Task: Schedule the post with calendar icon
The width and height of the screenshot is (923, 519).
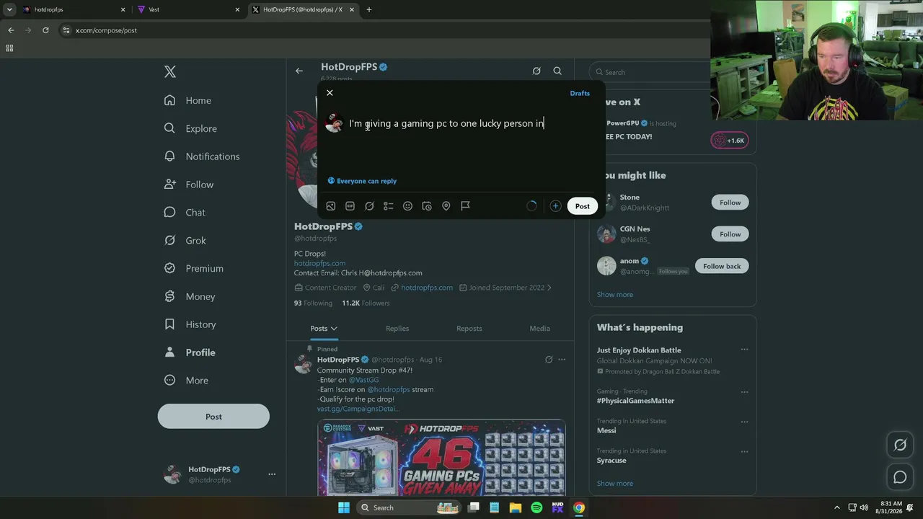Action: (x=427, y=206)
